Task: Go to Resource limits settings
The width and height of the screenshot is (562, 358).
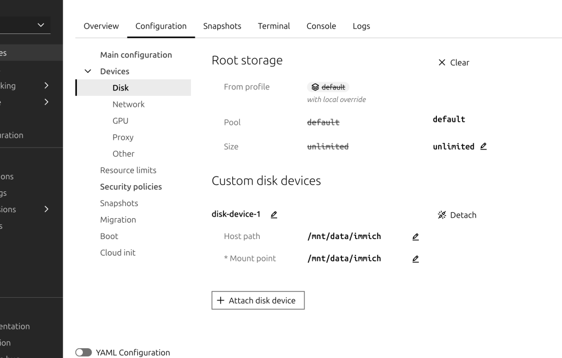Action: coord(128,170)
